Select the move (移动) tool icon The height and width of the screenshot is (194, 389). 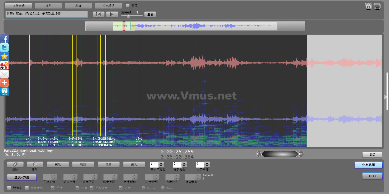click(x=35, y=164)
